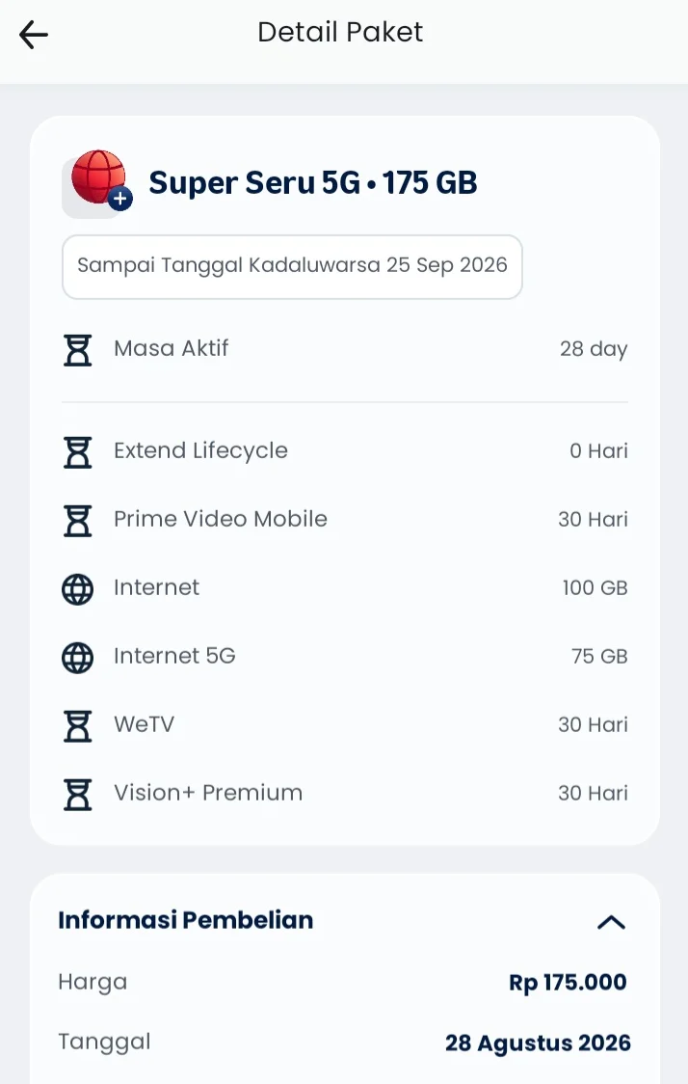Select the expiry date box 25 Sep 2026
Screen dimensions: 688x1084
coord(292,267)
